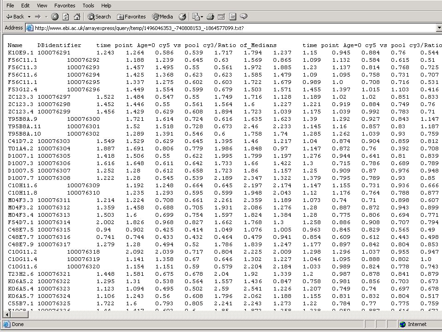Click the Mail icon
The width and height of the screenshot is (442, 332).
point(196,17)
